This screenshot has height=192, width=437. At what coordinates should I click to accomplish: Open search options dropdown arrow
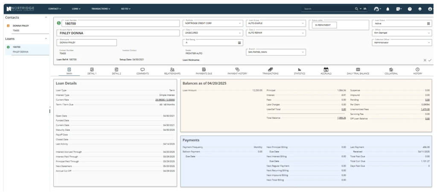360,9
